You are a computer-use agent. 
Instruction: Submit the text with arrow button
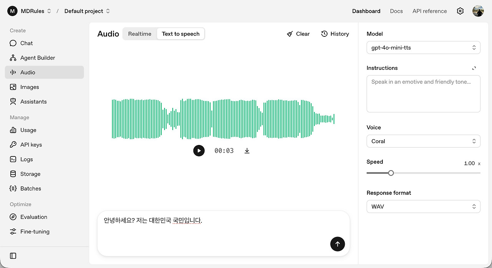pyautogui.click(x=337, y=244)
